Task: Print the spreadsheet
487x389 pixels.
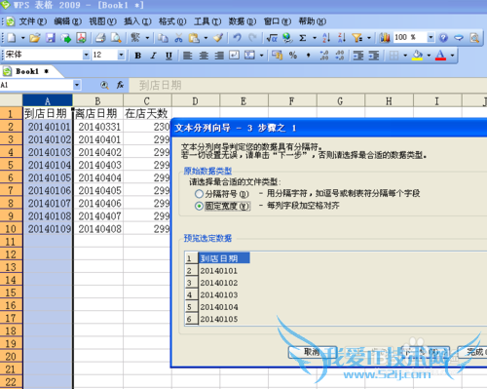Action: pyautogui.click(x=100, y=38)
